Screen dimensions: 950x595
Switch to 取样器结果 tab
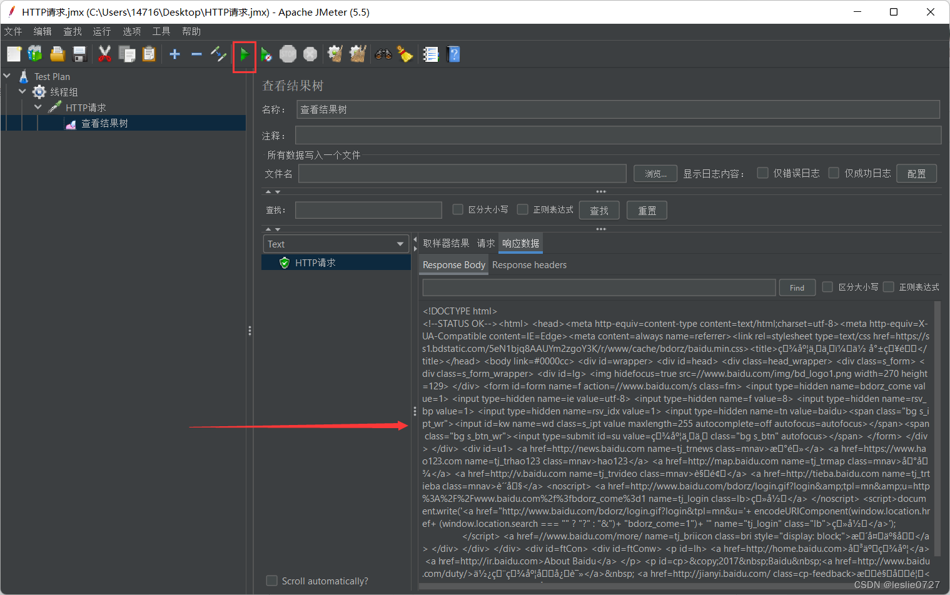(446, 243)
